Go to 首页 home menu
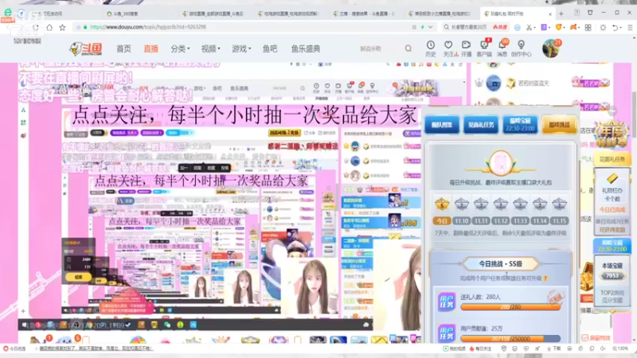 click(123, 49)
